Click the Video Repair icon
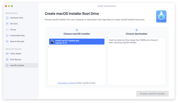The image size is (178, 103). (x=7, y=54)
